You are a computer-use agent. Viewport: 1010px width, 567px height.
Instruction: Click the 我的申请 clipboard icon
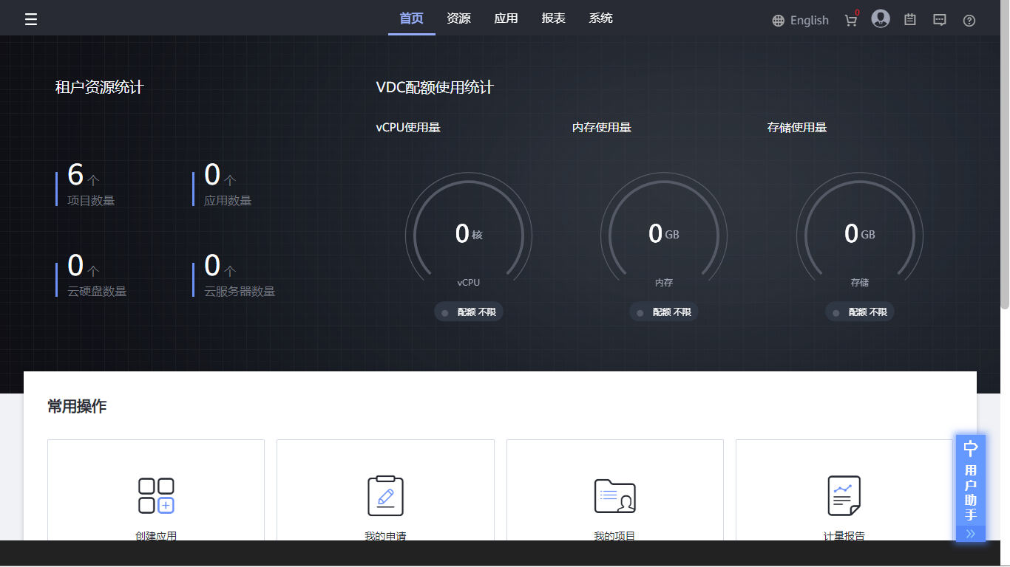[x=385, y=495]
